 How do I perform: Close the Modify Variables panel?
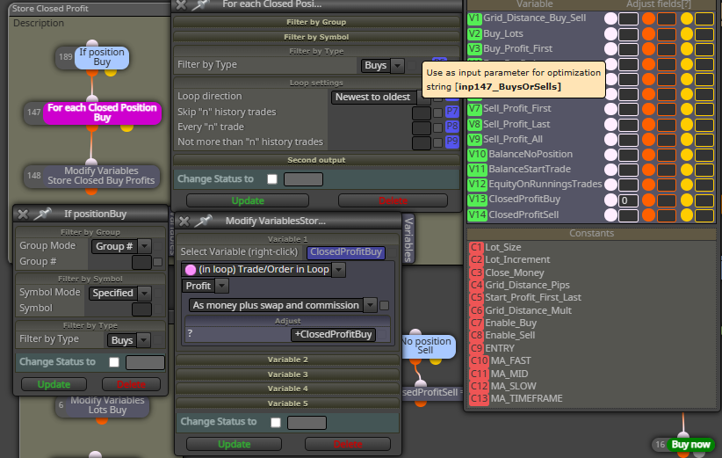(184, 222)
